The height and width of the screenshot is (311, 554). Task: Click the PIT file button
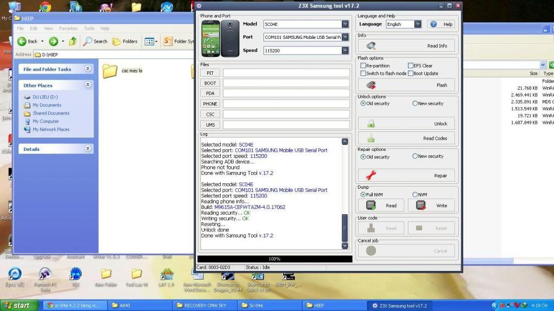[x=210, y=73]
